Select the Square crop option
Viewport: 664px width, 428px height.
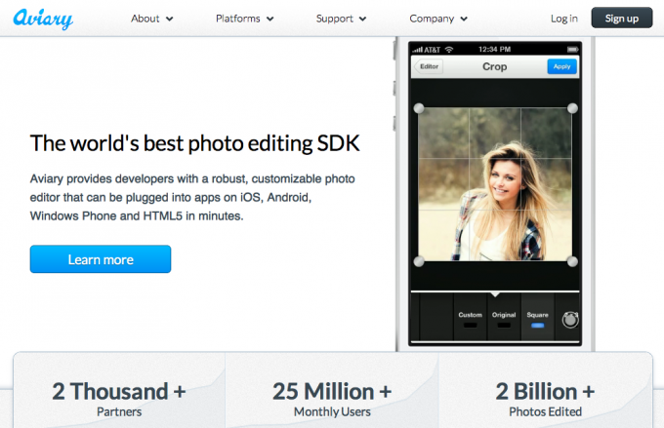click(x=537, y=318)
